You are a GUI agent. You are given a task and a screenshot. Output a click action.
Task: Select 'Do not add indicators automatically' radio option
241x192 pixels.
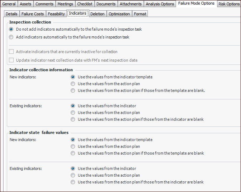[11, 29]
